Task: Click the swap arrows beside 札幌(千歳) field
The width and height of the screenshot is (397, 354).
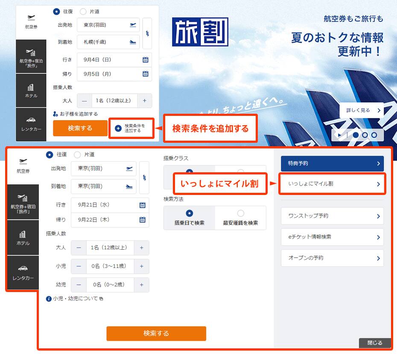Action: [147, 33]
